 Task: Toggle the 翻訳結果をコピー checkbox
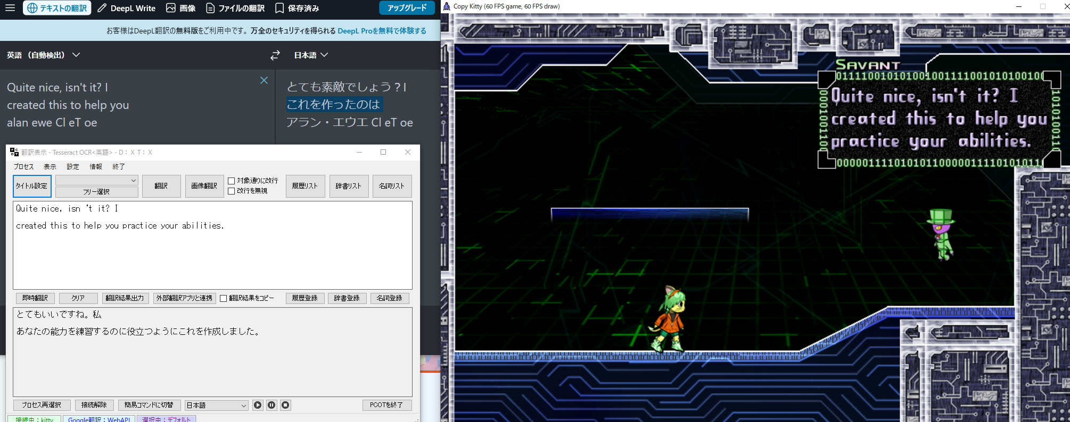pos(224,298)
